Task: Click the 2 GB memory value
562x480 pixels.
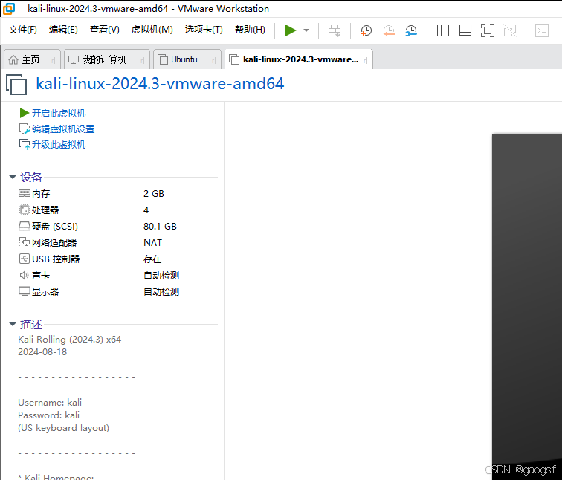Action: click(x=154, y=194)
